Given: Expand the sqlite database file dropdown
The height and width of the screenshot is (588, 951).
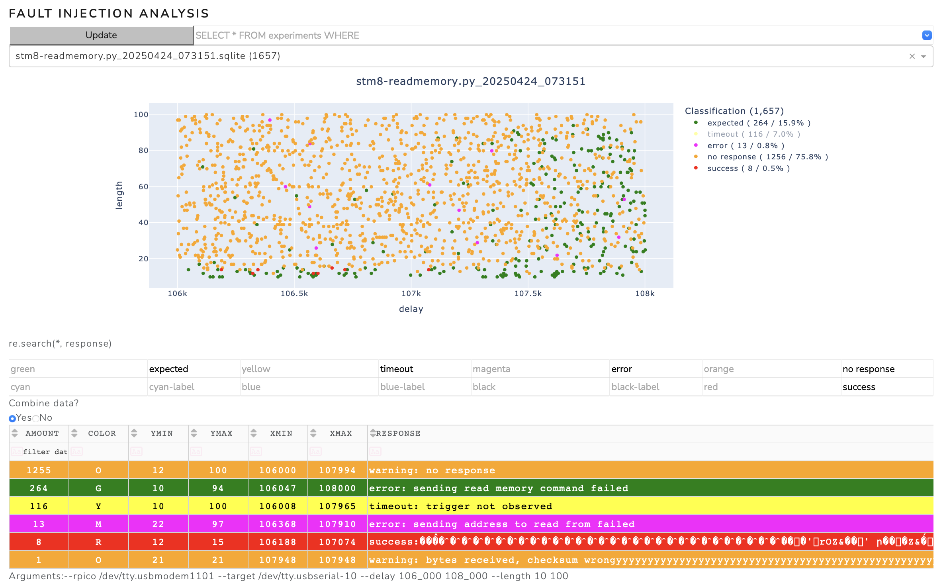Looking at the screenshot, I should coord(924,57).
